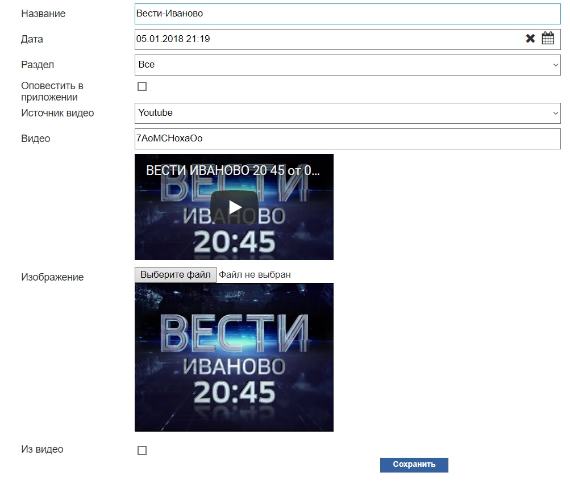Click the 'Раздел' label
Viewport: 570px width, 489px height.
coord(38,65)
